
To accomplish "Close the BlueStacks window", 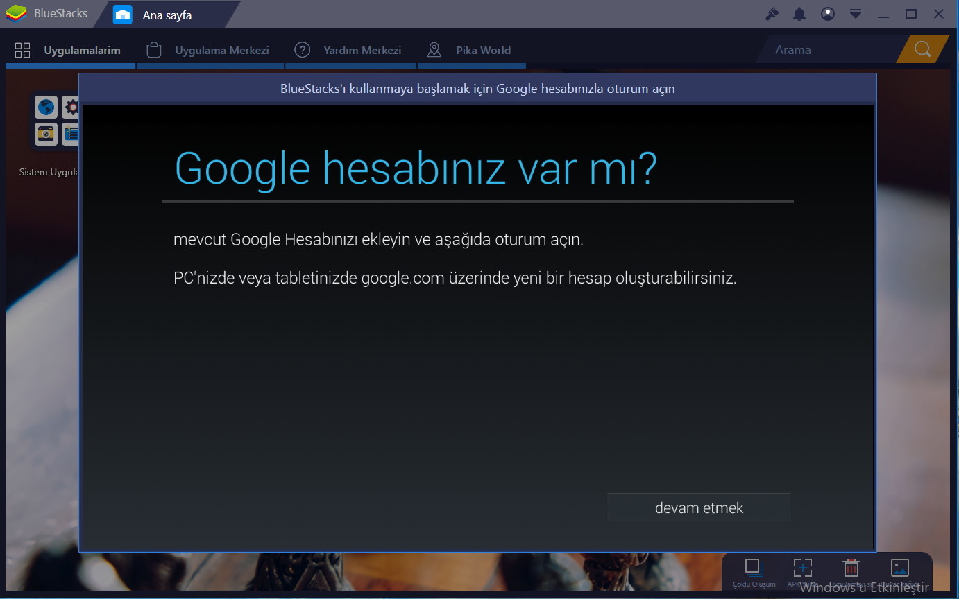I will click(x=939, y=14).
